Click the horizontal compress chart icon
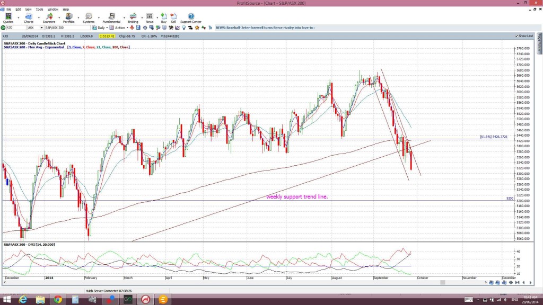543x305 pixels. [x=511, y=283]
